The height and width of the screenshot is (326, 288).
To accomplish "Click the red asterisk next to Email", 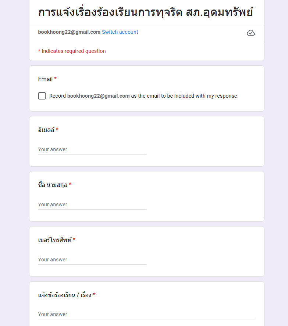I will pos(56,79).
